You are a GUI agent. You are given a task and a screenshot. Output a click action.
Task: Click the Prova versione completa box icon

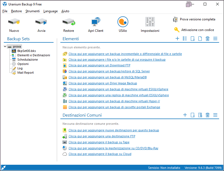tap(175, 19)
